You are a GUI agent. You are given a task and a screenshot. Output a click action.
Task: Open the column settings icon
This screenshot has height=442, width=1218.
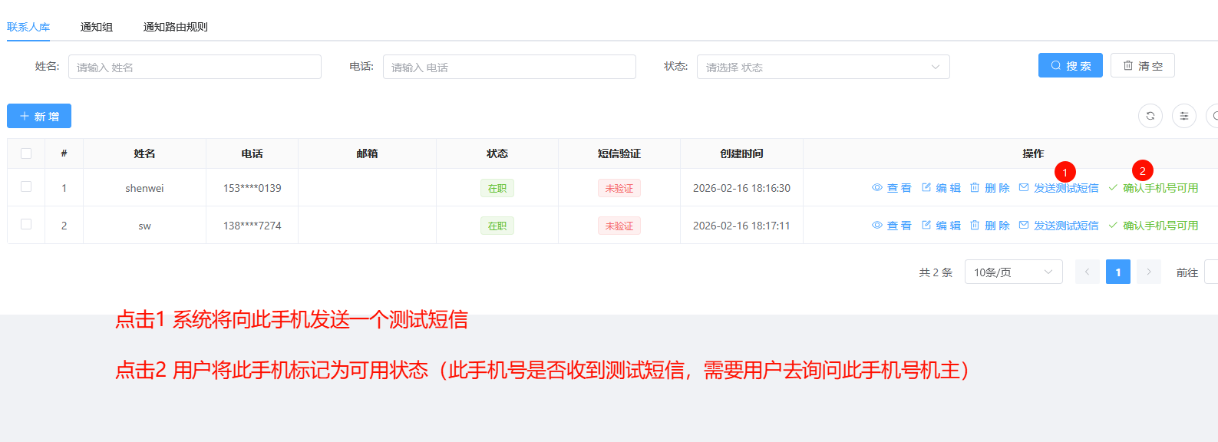[x=1183, y=116]
